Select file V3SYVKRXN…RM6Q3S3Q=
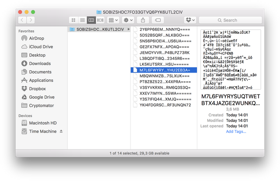The image size is (280, 181). 164,87
